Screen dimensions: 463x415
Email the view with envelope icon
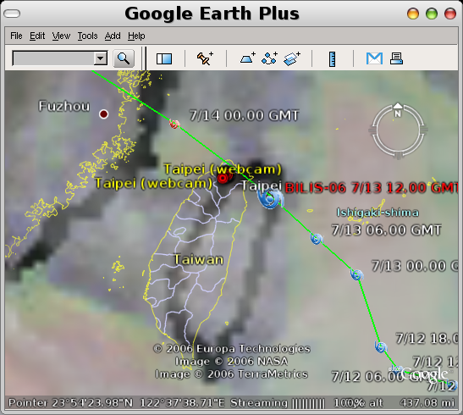374,58
